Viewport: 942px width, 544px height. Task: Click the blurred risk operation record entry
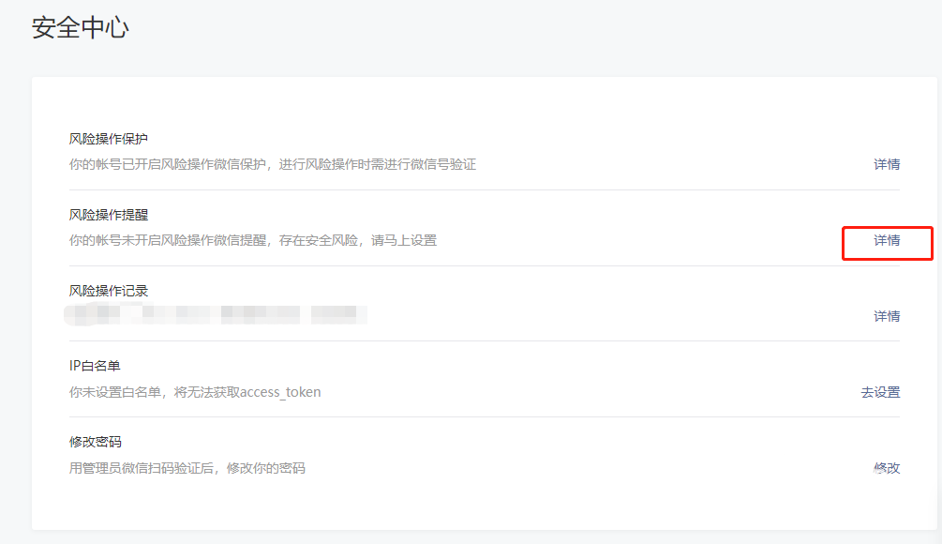(x=216, y=315)
